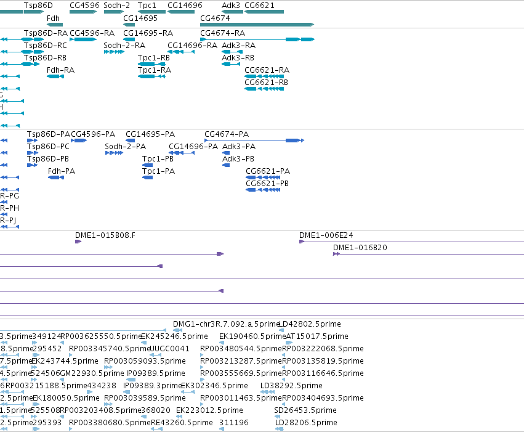Click the CG6621-RA transcript label
Image resolution: width=524 pixels, height=432 pixels.
point(267,70)
